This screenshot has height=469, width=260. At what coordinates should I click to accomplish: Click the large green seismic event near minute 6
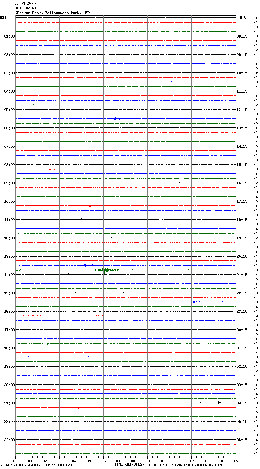pyautogui.click(x=105, y=270)
